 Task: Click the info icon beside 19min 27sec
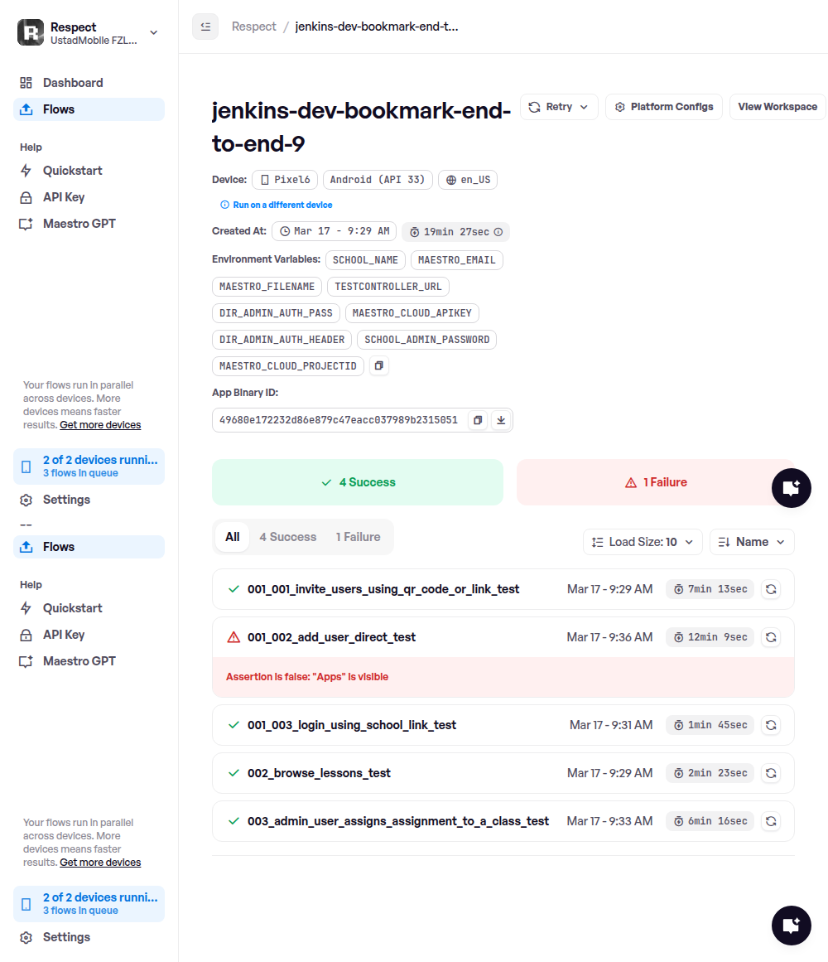498,232
